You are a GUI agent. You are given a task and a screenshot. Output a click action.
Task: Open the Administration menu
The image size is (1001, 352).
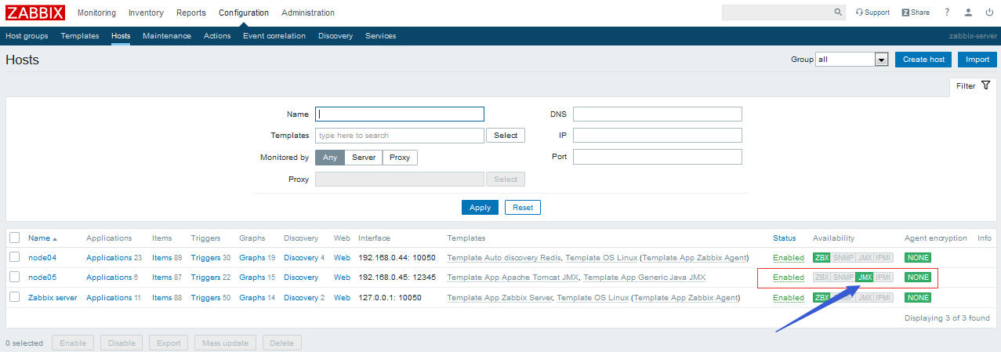(x=307, y=13)
